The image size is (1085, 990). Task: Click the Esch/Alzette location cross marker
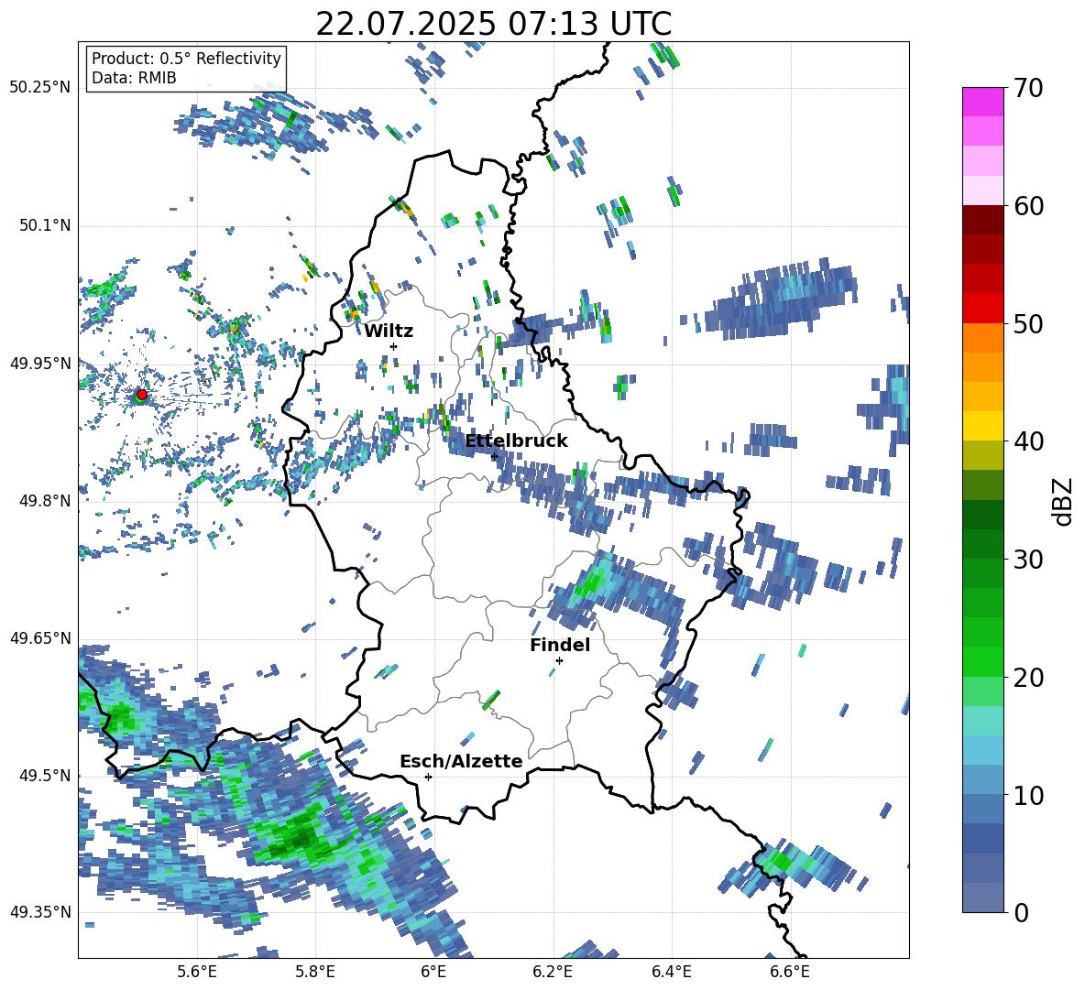coord(428,777)
